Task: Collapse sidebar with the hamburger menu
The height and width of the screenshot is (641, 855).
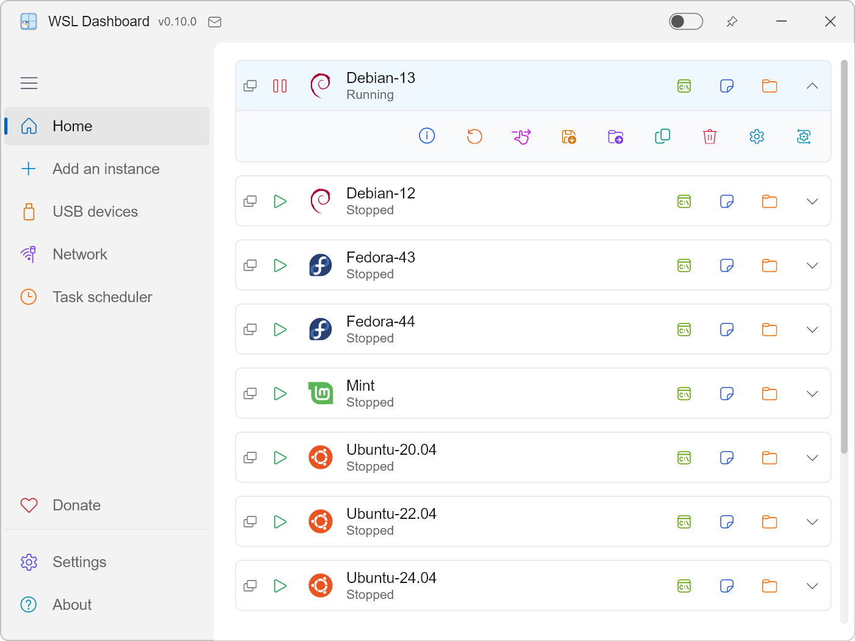Action: tap(29, 83)
